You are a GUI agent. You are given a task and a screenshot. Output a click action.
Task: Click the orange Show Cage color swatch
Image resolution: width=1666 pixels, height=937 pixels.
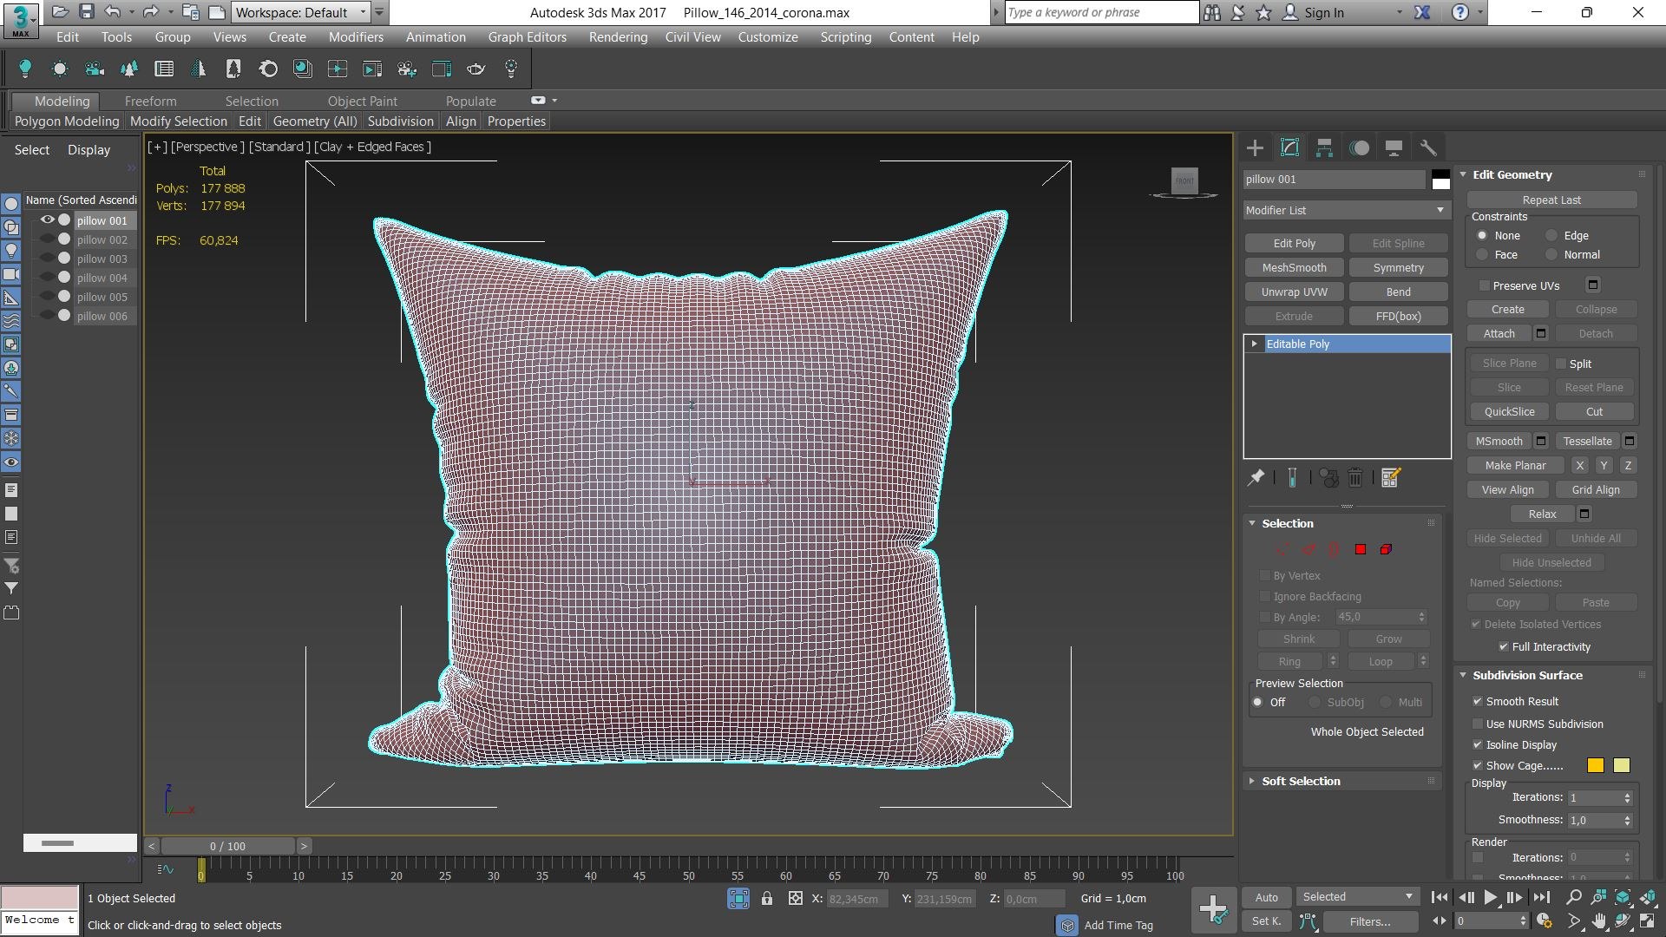(1595, 765)
